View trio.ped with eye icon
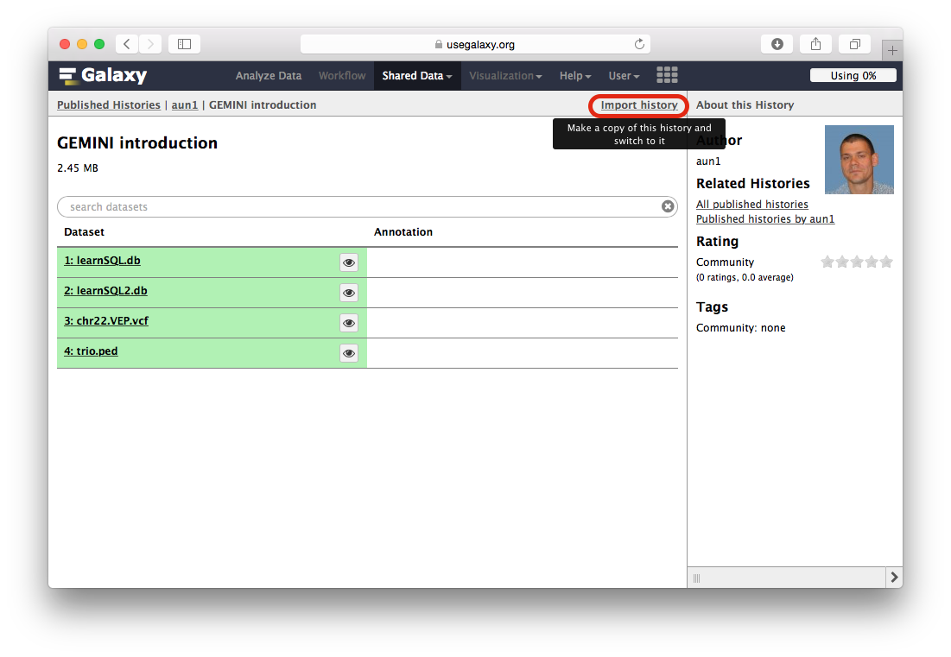This screenshot has height=657, width=951. click(349, 353)
